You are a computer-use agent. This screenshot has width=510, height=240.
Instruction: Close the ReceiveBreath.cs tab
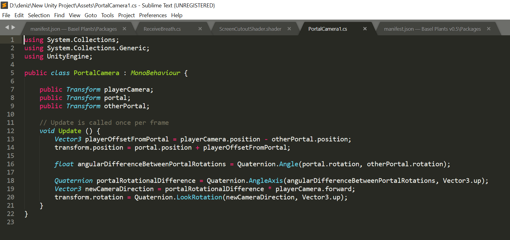pos(200,29)
